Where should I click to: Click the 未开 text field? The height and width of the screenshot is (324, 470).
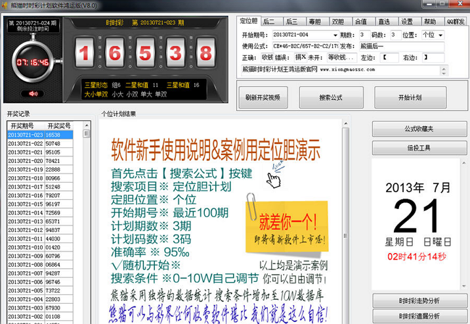point(342,57)
